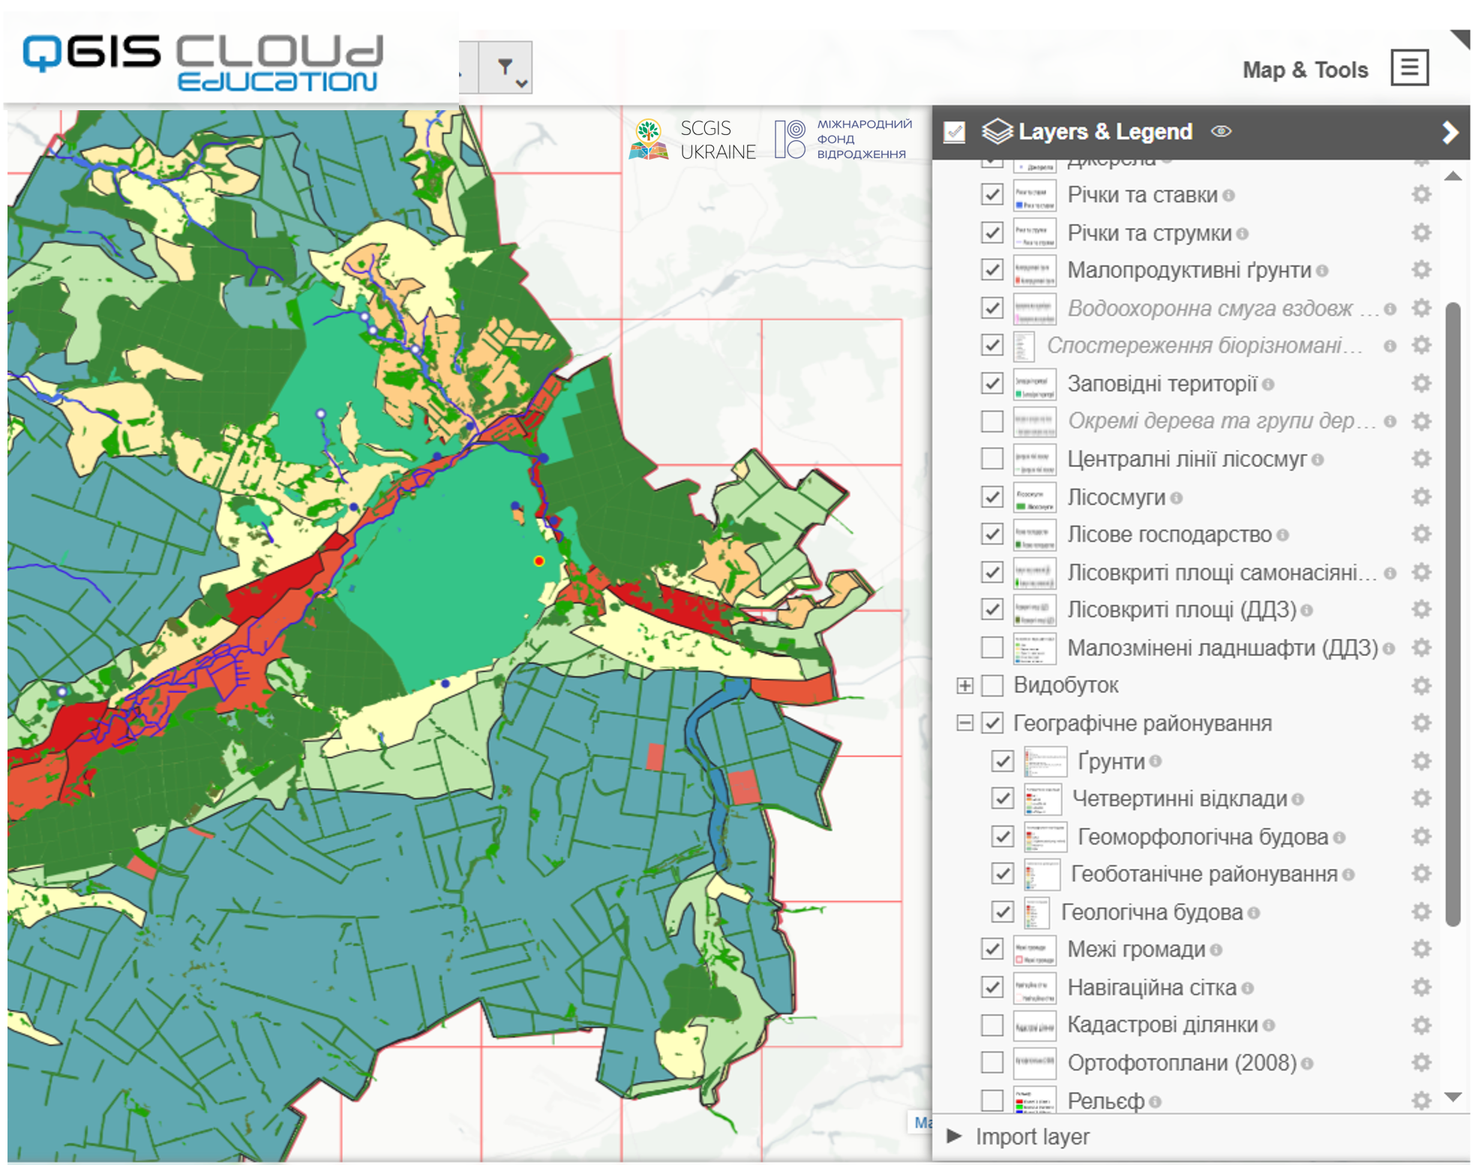Screen dimensions: 1473x1165
Task: Open the hamburger menu icon beside Map & Tools
Action: coord(1409,68)
